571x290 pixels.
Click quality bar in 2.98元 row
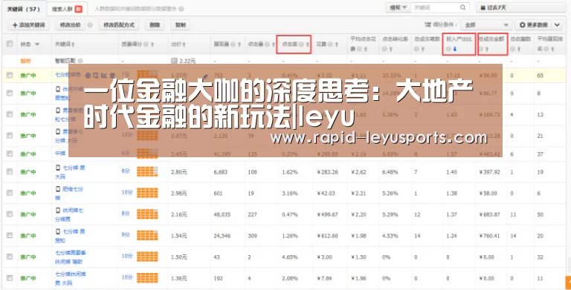(147, 193)
